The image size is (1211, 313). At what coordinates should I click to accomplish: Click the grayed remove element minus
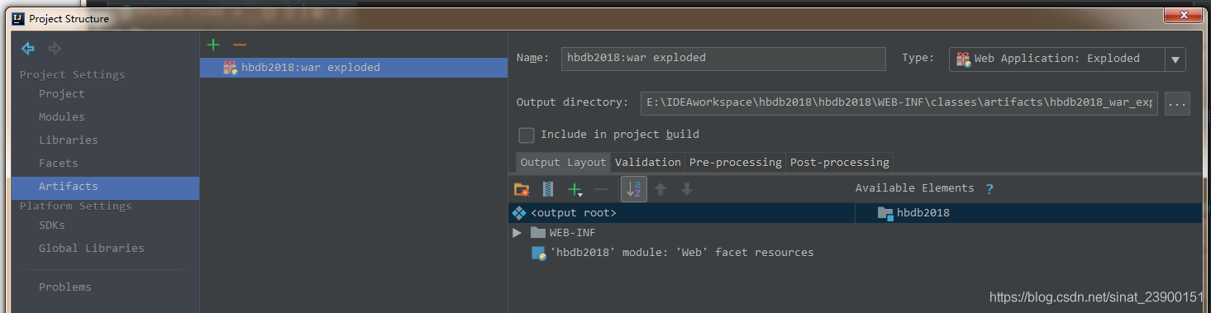click(601, 190)
